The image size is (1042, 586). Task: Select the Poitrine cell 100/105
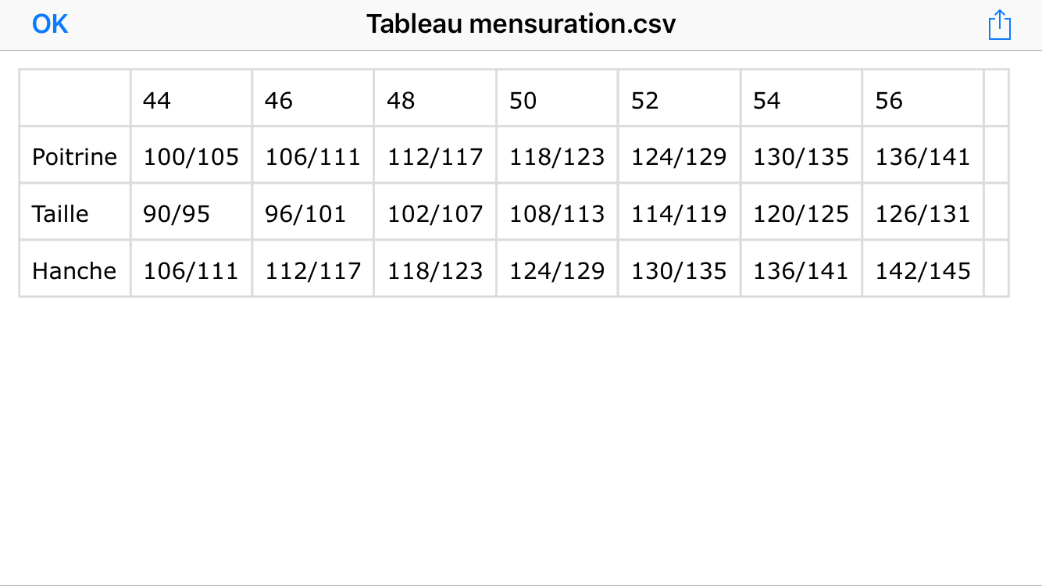pyautogui.click(x=191, y=157)
